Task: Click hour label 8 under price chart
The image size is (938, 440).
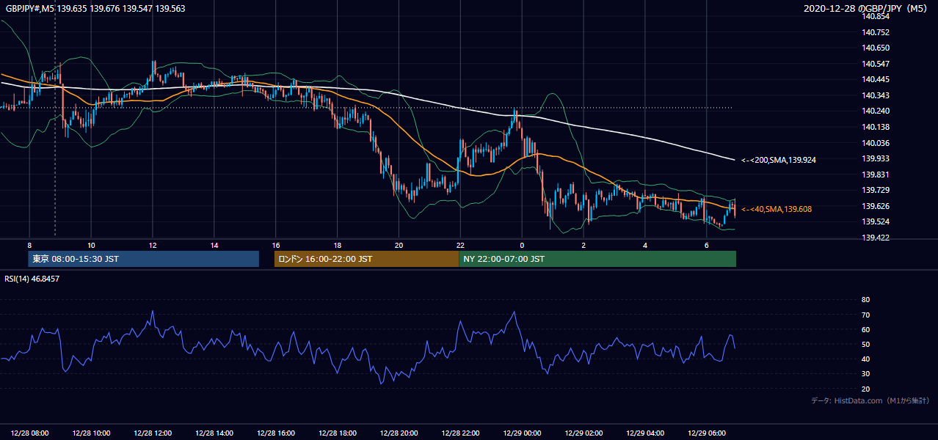Action: click(29, 245)
